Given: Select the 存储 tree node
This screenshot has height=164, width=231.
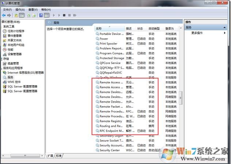Looking at the screenshot, I should (6, 59).
